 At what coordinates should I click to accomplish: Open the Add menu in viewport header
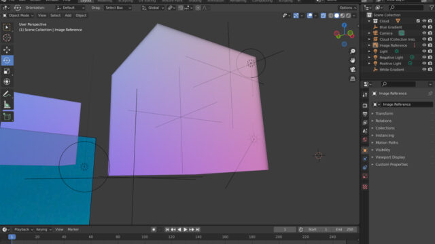point(68,16)
